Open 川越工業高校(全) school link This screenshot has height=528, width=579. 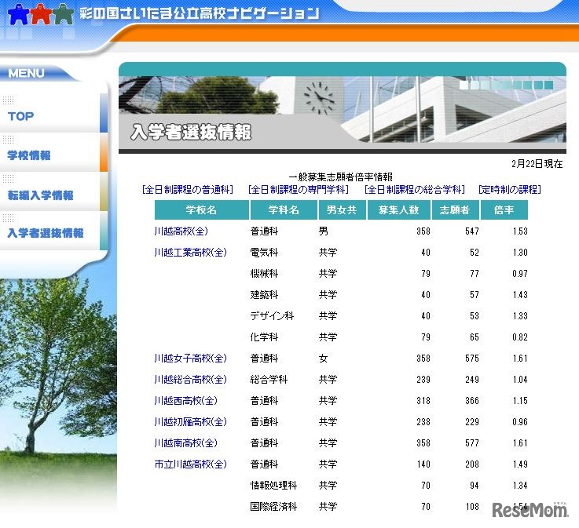pyautogui.click(x=190, y=253)
